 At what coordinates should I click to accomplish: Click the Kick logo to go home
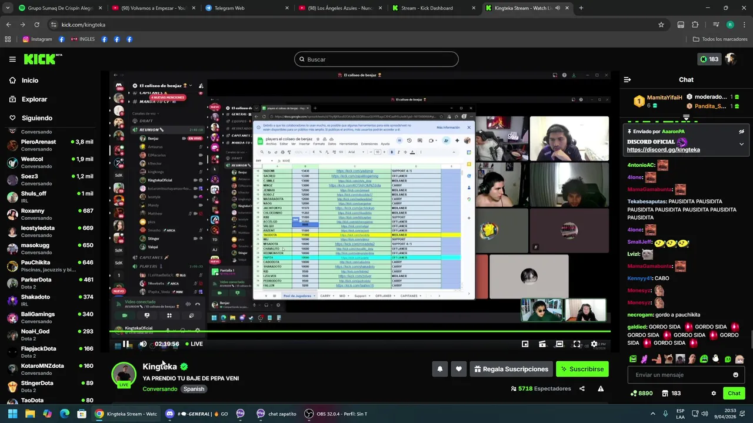tap(42, 59)
